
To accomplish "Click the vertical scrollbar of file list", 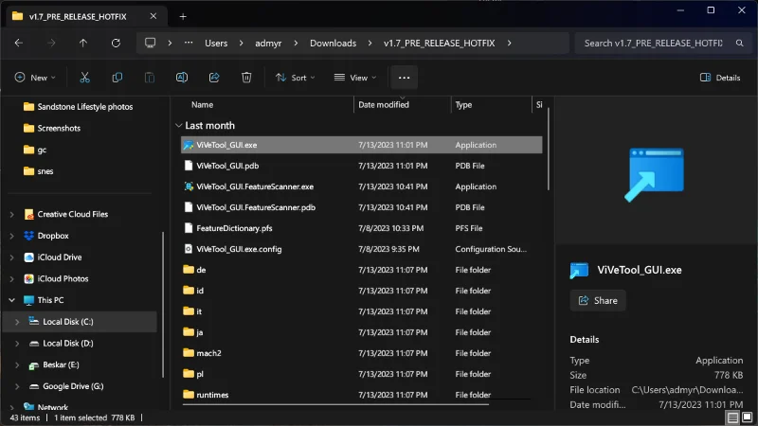I will (549, 150).
